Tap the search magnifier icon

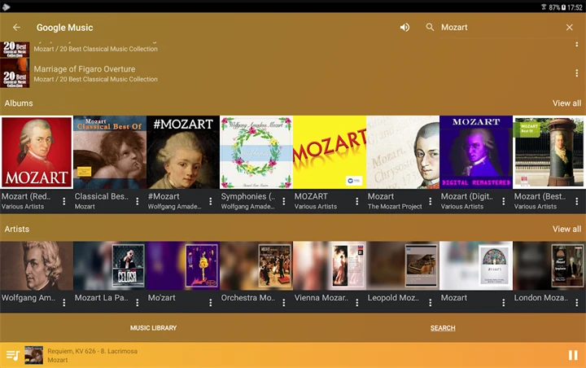click(x=431, y=28)
